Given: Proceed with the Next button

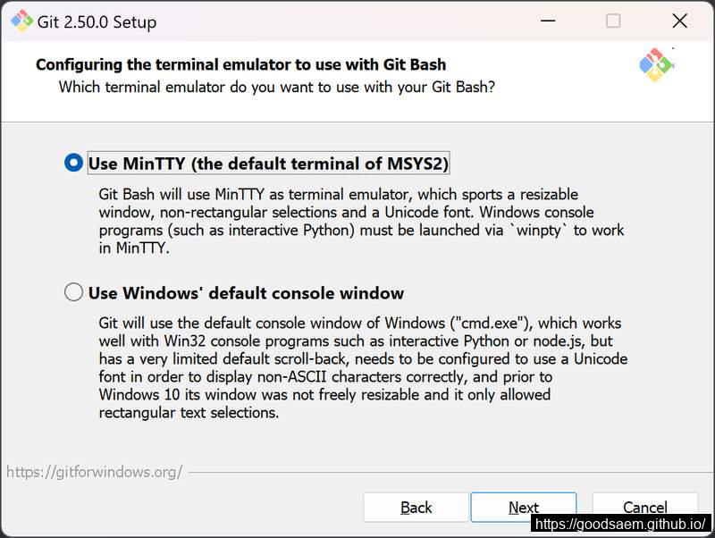Looking at the screenshot, I should [x=524, y=507].
